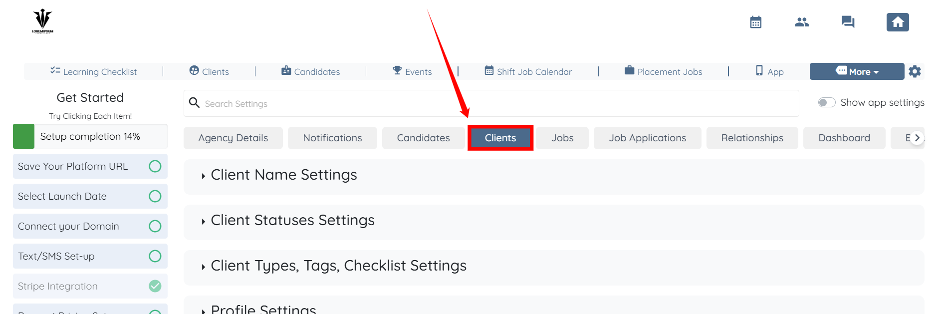Click the people group icon
The height and width of the screenshot is (314, 939).
pyautogui.click(x=802, y=22)
